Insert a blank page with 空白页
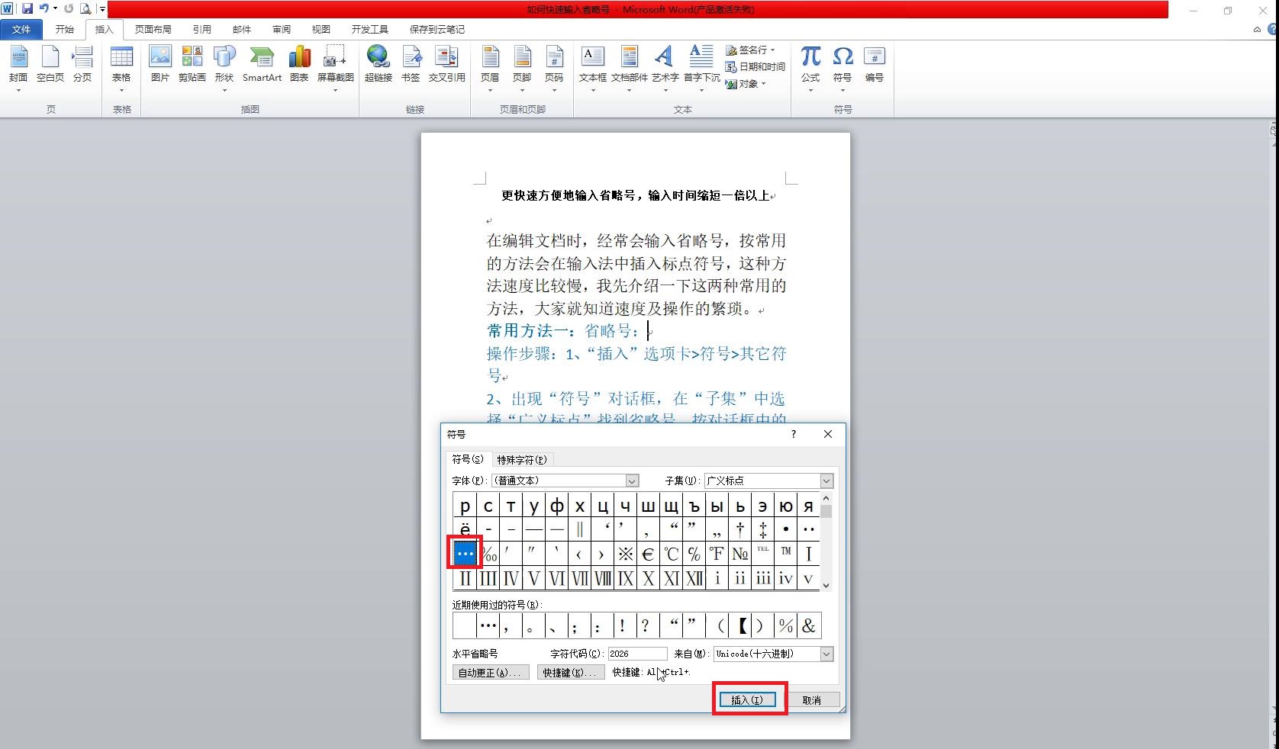1279x749 pixels. [50, 65]
